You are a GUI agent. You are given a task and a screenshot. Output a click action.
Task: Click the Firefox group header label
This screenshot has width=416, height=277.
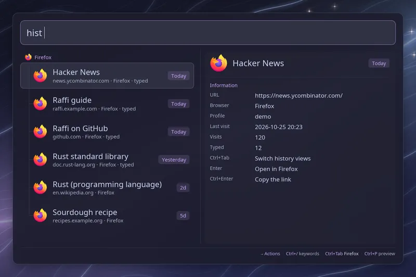coord(43,57)
